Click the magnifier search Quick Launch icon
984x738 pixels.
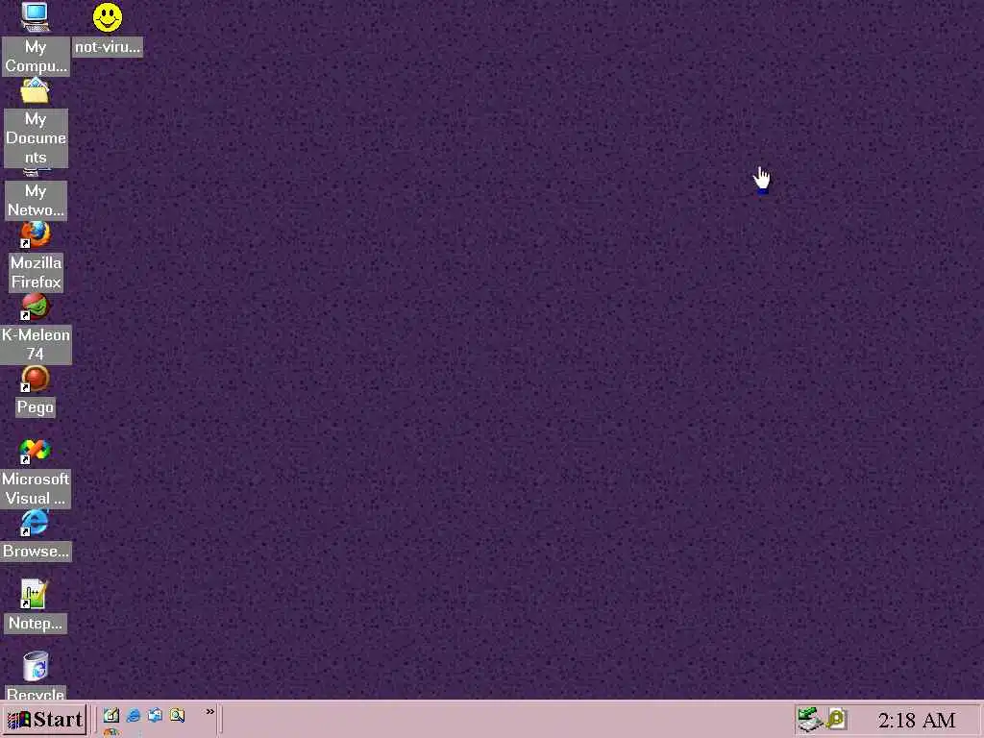[177, 715]
